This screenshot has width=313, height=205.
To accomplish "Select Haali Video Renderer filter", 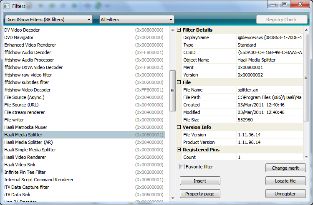I will (84, 157).
